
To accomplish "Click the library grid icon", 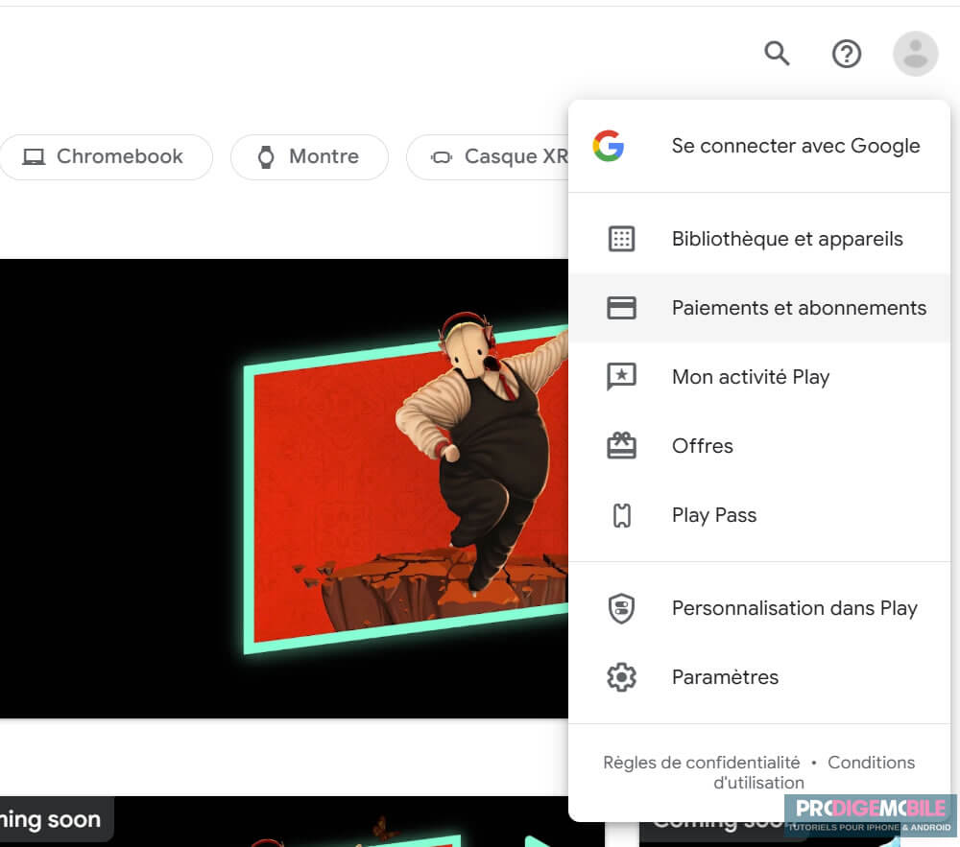I will (621, 239).
